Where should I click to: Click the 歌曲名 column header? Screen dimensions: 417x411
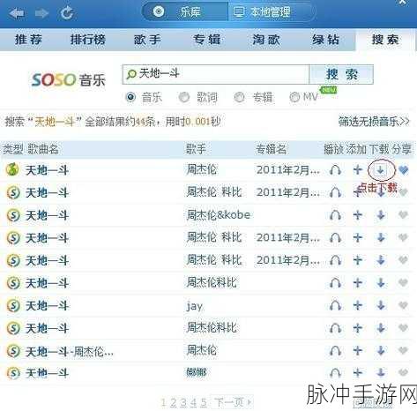[x=43, y=149]
